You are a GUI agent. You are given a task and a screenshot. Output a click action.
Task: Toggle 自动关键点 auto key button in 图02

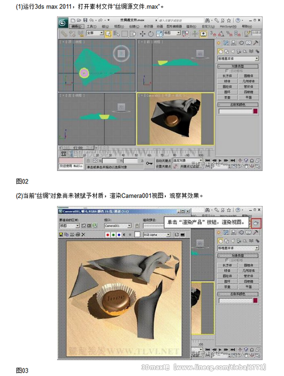click(163, 160)
